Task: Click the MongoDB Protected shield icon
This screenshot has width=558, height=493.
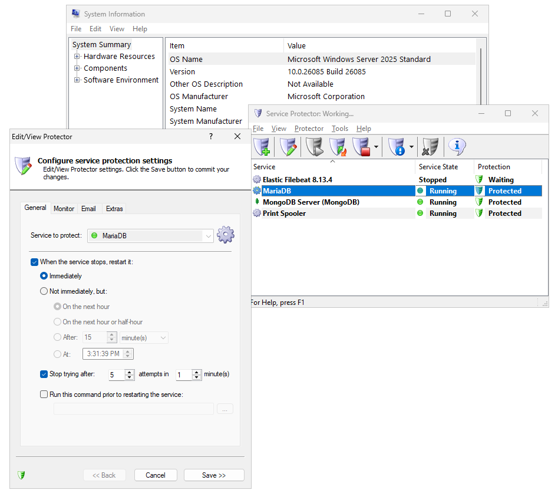Action: tap(480, 202)
